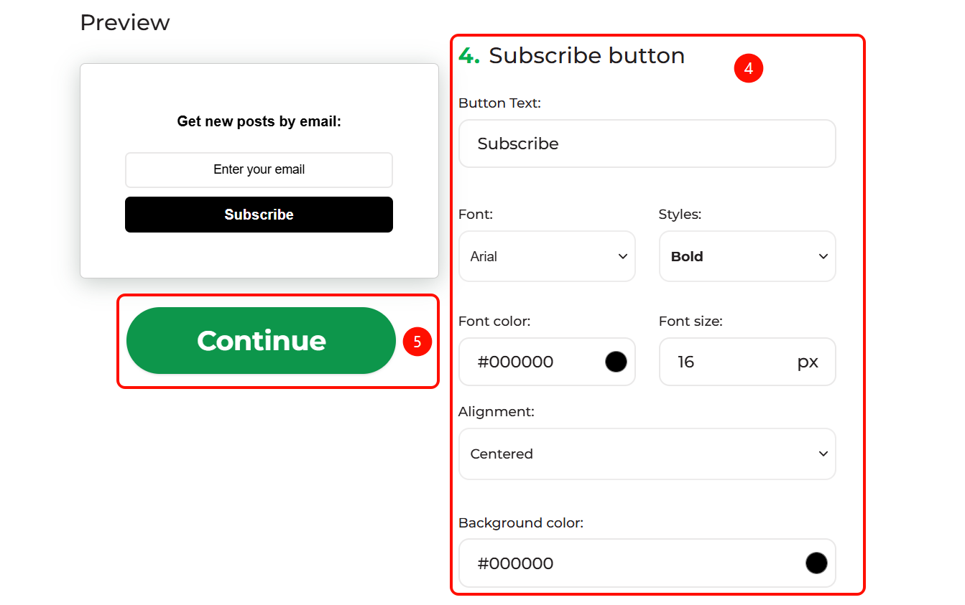Click the px unit label in Font size
Viewport: 965px width, 605px height.
808,362
